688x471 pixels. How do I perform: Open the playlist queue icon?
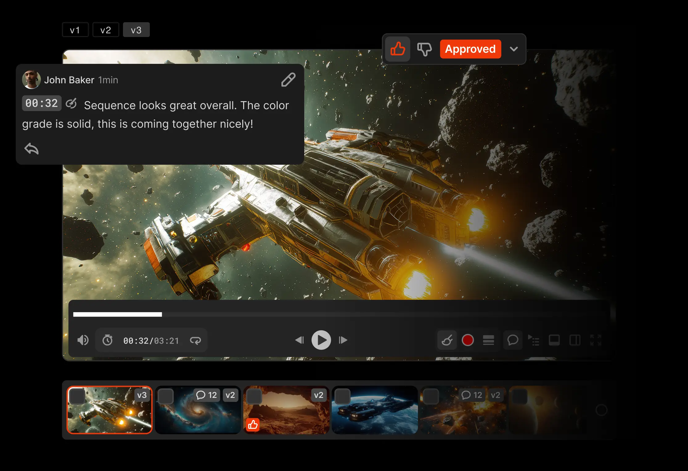(x=534, y=340)
